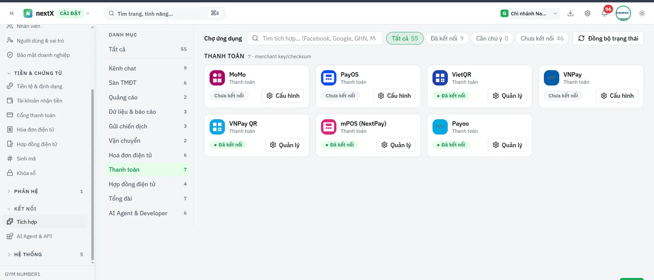Screen dimensions: 654x280
Task: Focus the top search pages and features box
Action: 165,13
